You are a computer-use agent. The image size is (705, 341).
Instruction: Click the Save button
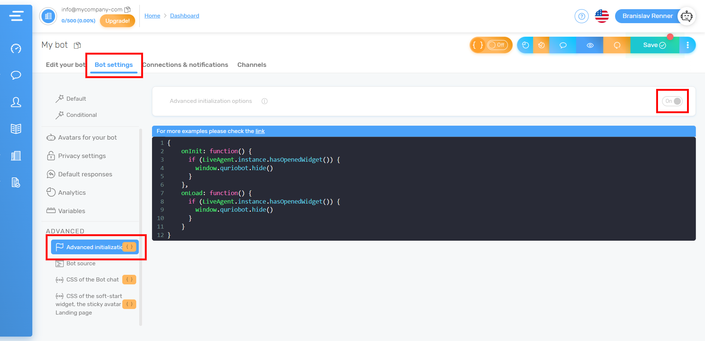654,45
